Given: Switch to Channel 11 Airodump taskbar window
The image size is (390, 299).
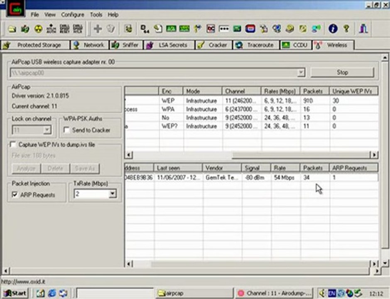Looking at the screenshot, I should [275, 293].
